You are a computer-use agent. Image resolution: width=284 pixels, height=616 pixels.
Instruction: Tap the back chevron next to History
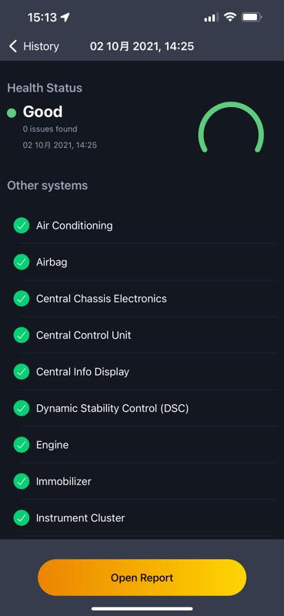point(13,46)
